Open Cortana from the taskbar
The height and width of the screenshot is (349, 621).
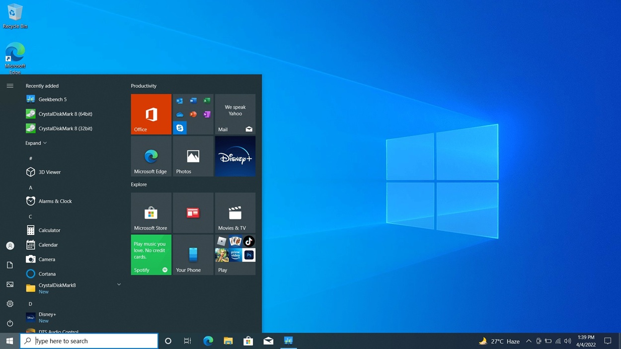(x=167, y=341)
